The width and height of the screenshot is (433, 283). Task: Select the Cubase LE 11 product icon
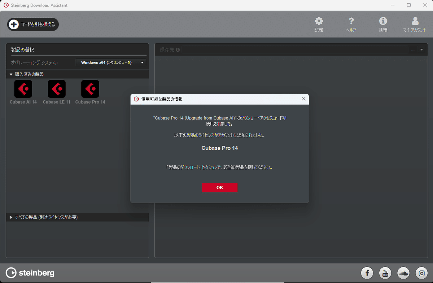(x=56, y=88)
